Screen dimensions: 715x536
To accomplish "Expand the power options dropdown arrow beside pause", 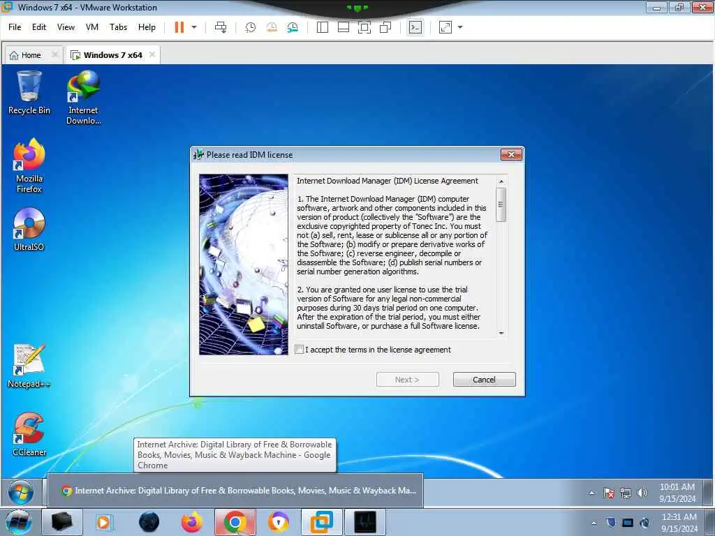I will coord(194,27).
